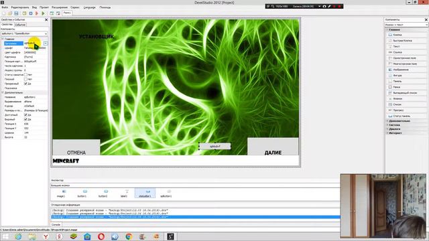The width and height of the screenshot is (429, 241).
Task: Toggle the Плоский property checkbox
Action: coord(25,79)
